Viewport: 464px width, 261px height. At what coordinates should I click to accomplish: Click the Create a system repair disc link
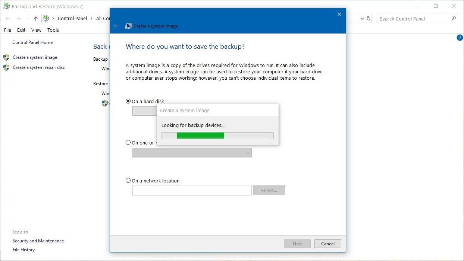point(39,67)
